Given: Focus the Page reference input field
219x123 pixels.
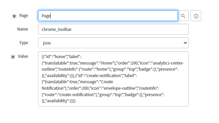Looking at the screenshot, I should click(108, 16).
